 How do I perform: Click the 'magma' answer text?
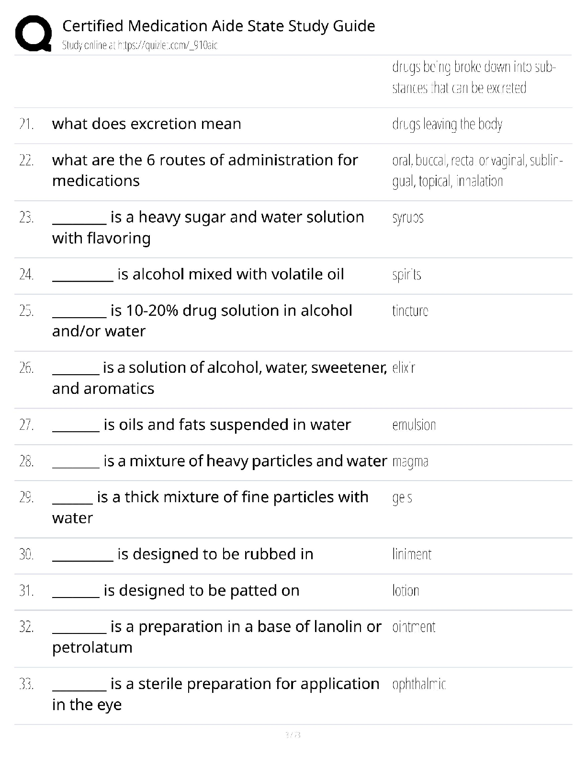(410, 461)
